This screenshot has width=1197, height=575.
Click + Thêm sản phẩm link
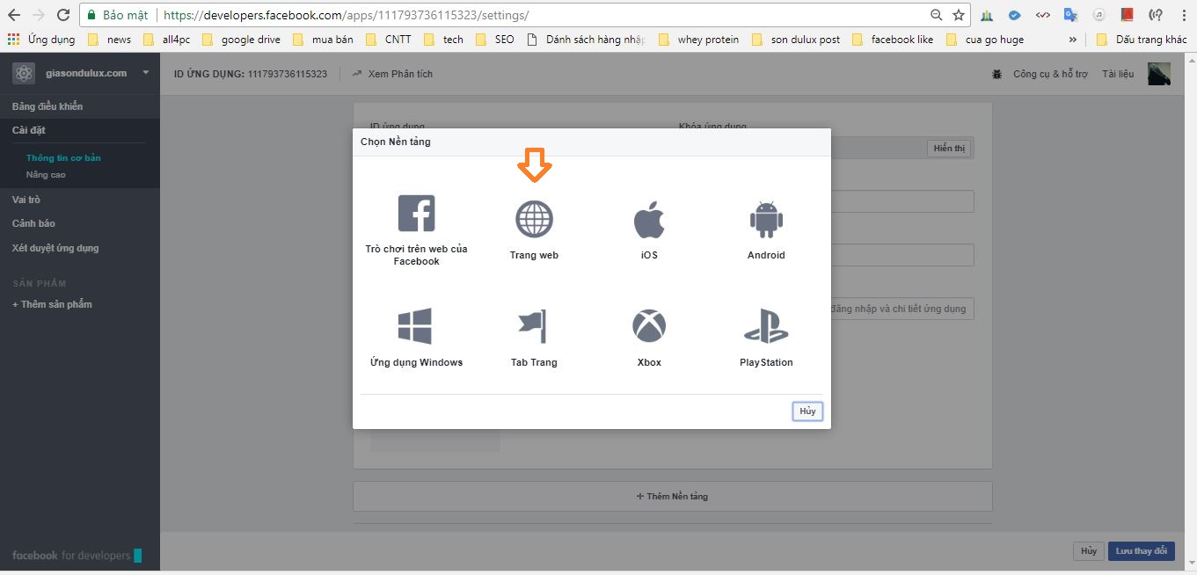point(52,304)
